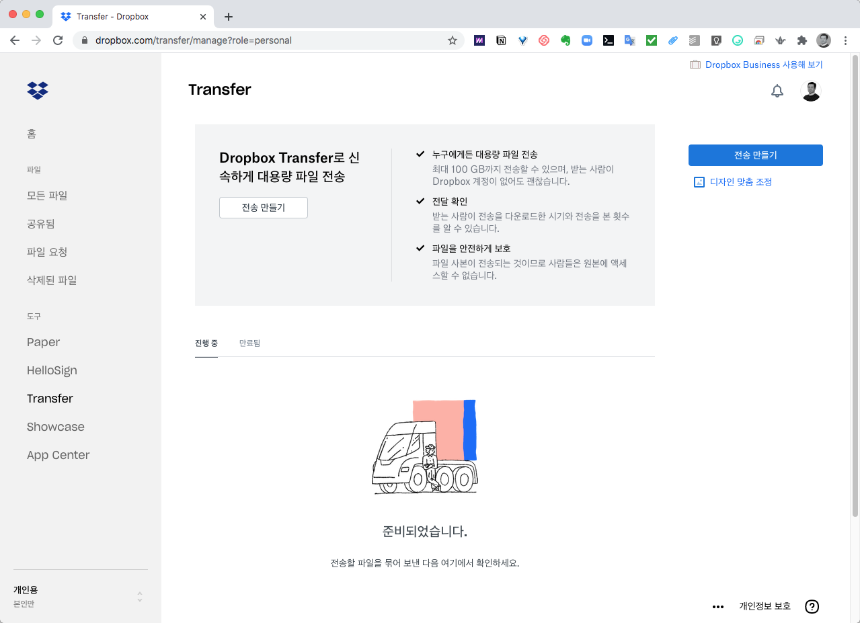This screenshot has height=623, width=860.
Task: Click the 파일을 안전하게 보호 text
Action: coord(471,249)
